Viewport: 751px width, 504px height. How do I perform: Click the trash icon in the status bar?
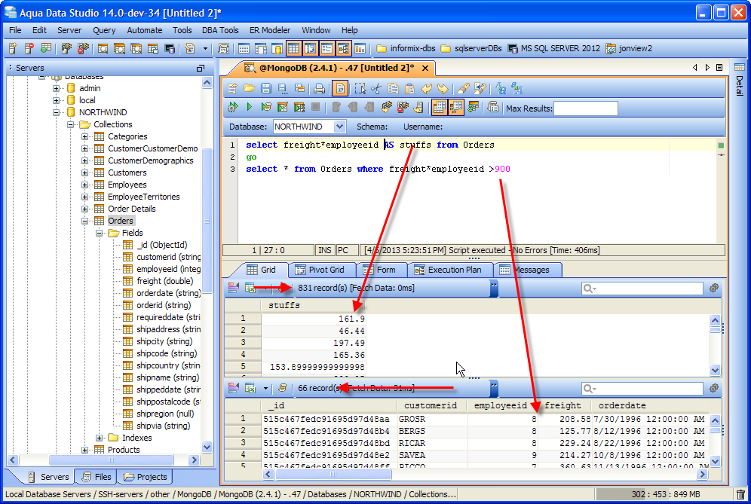(x=740, y=494)
